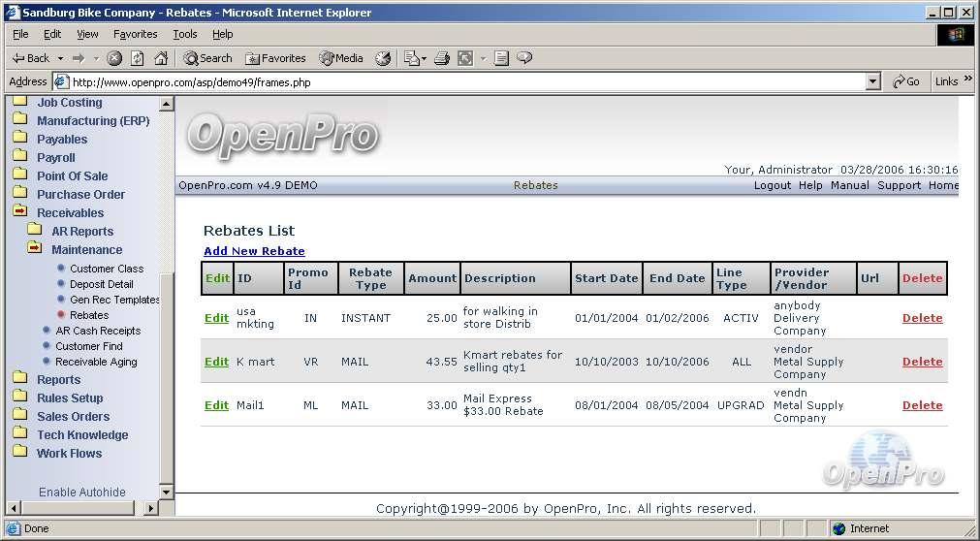The height and width of the screenshot is (541, 980).
Task: Click the Add New Rebate link
Action: click(254, 251)
